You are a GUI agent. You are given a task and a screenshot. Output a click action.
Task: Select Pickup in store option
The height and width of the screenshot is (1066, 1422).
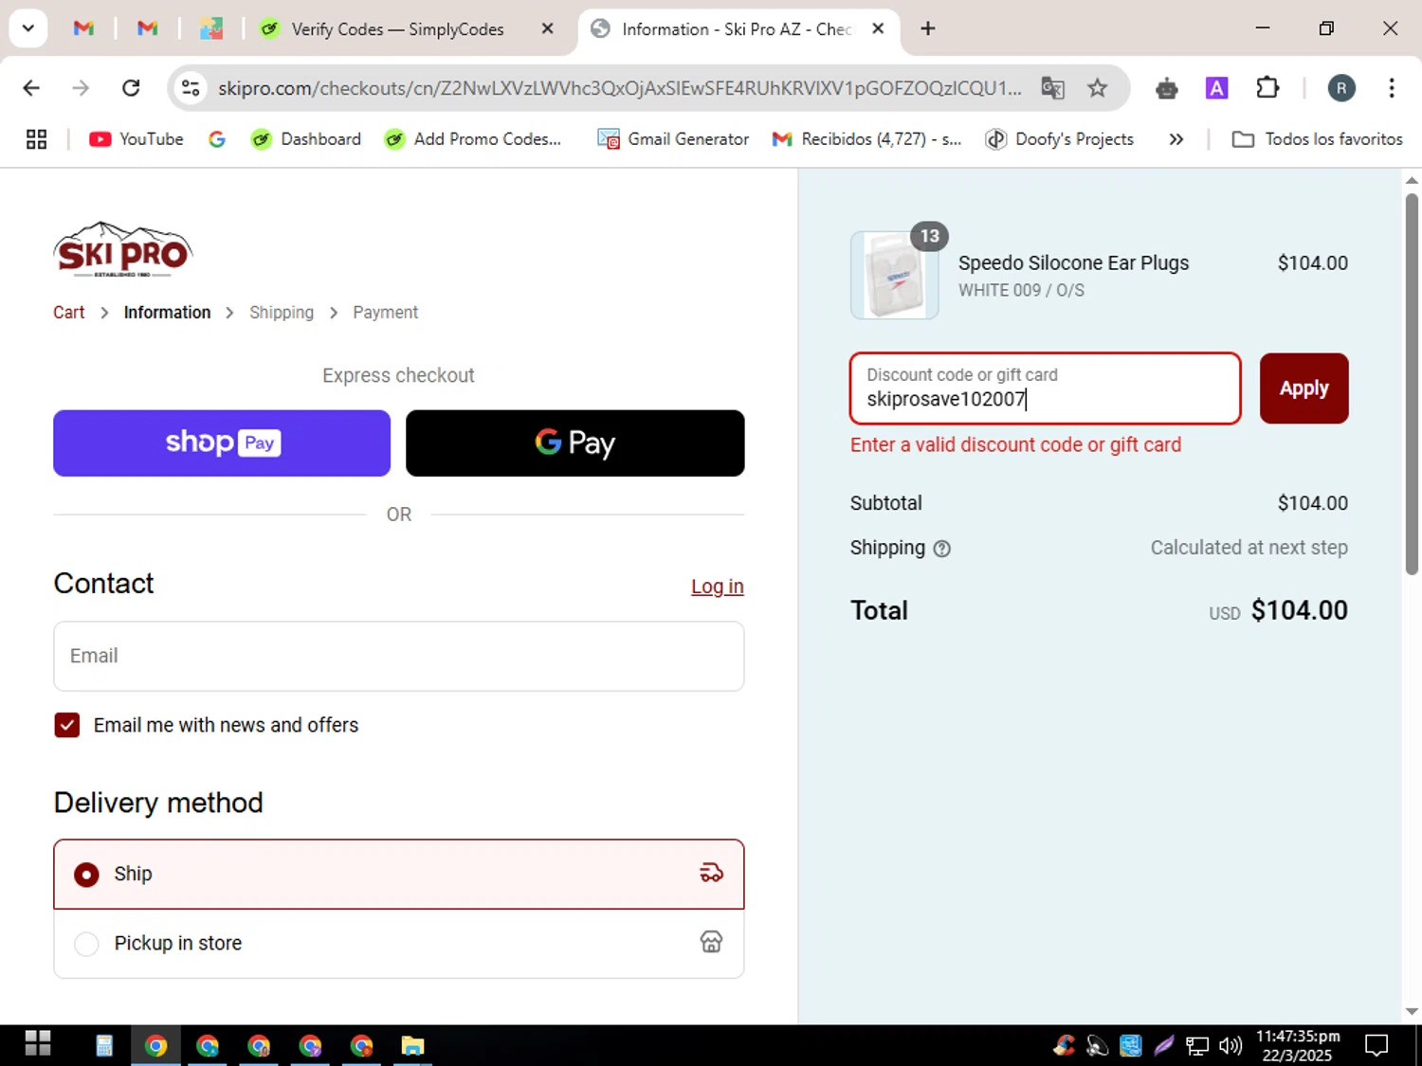pos(399,944)
